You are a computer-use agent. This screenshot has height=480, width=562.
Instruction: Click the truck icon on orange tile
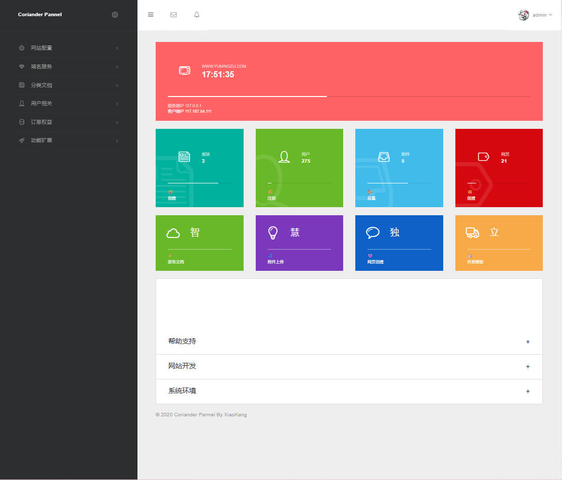[x=472, y=232]
